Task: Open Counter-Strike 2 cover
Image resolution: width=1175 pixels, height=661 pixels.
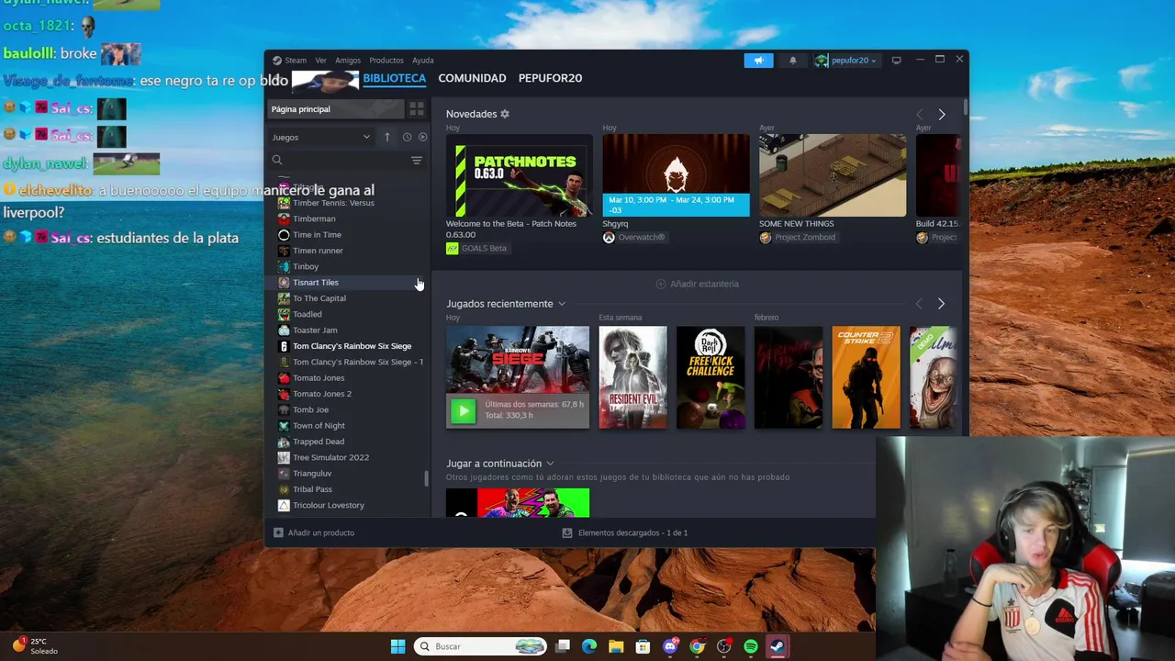Action: coord(867,377)
